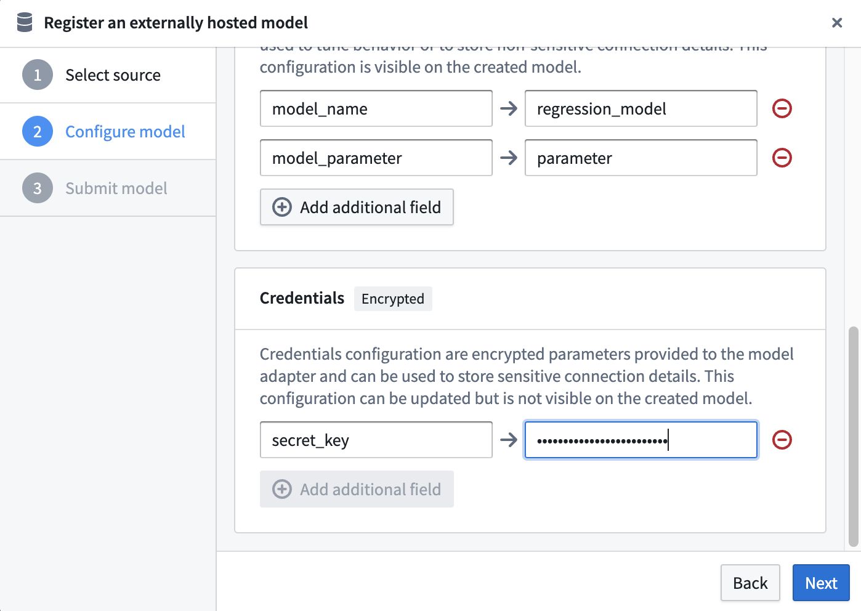
Task: Click disabled Add additional field under Credentials
Action: [357, 489]
